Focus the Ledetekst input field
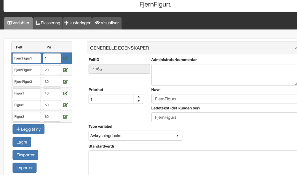The image size is (297, 175). click(224, 117)
